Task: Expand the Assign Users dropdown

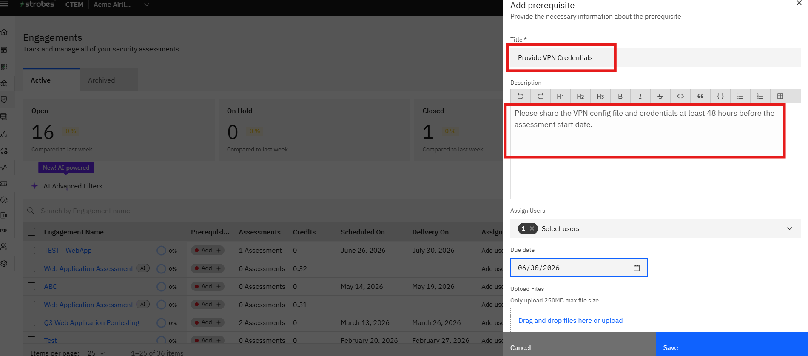Action: pos(789,228)
